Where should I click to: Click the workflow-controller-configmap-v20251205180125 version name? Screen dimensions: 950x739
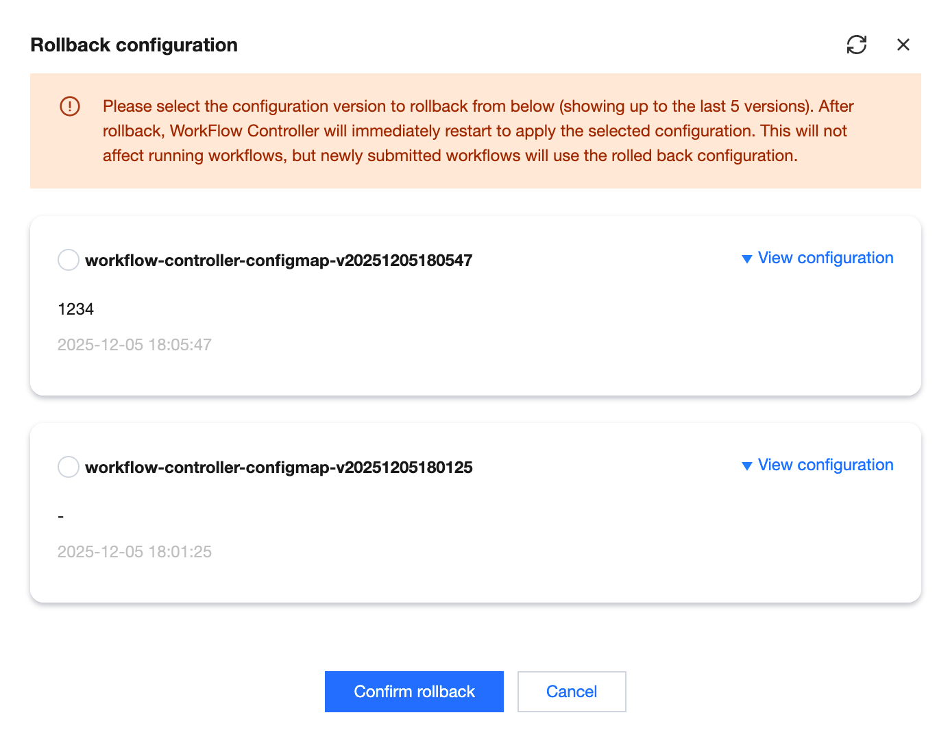pos(278,468)
